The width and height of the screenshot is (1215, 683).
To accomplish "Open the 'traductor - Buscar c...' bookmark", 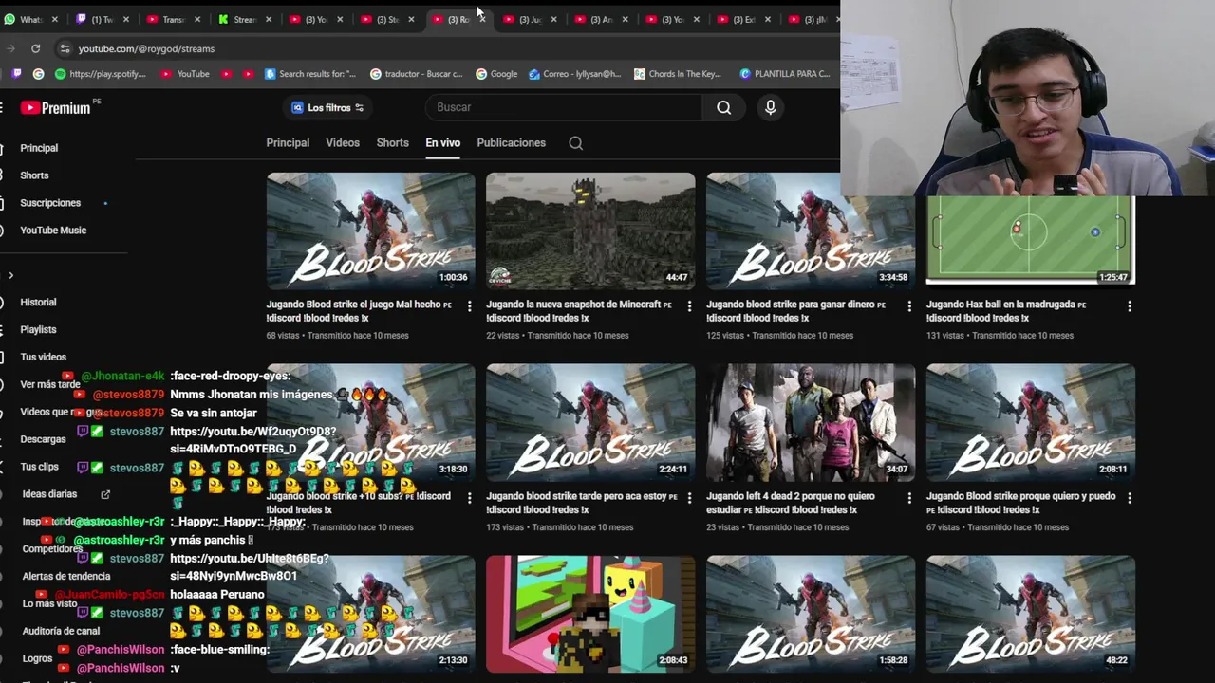I will pos(416,73).
